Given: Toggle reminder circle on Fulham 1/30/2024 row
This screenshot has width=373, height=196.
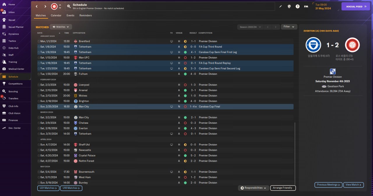Looking at the screenshot, I should (x=39, y=74).
